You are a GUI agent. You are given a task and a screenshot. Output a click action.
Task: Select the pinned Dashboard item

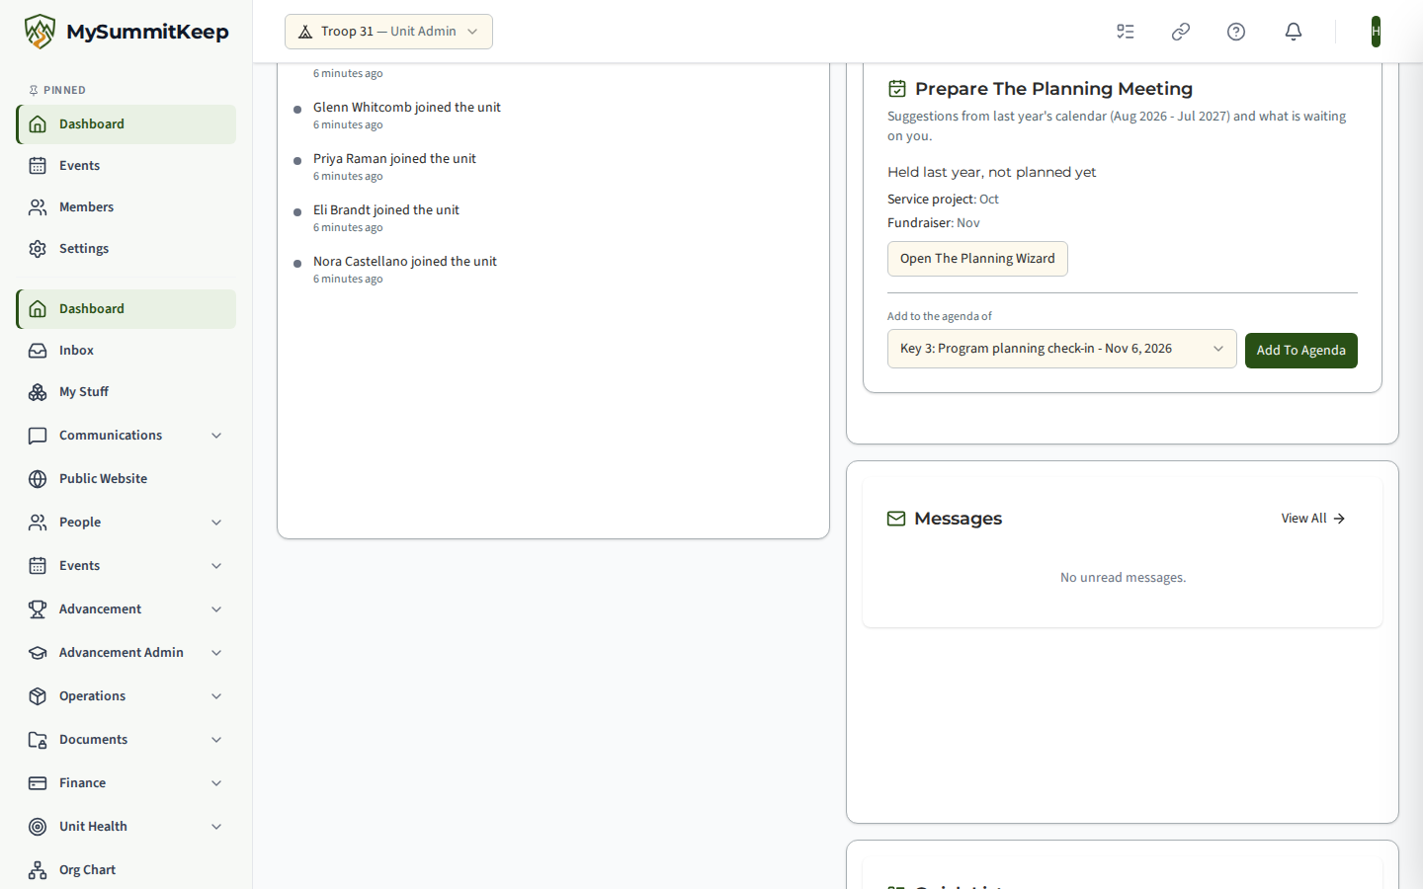coord(126,124)
